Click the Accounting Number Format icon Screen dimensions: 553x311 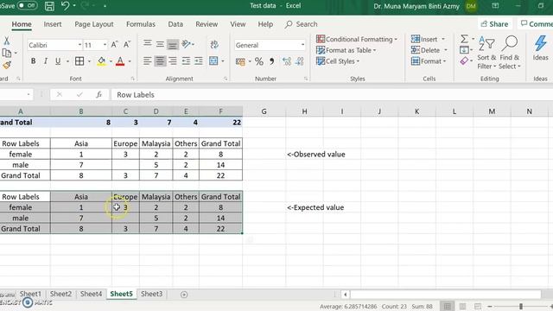(x=240, y=61)
